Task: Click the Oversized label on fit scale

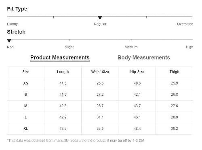Action: click(185, 24)
